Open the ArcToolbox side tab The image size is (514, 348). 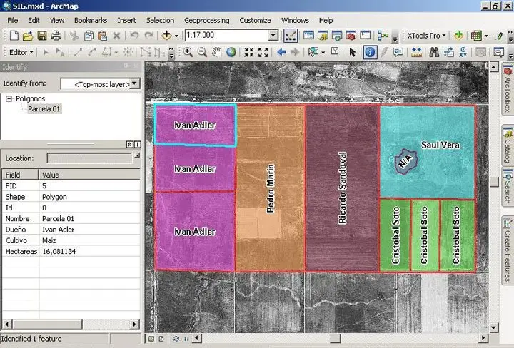point(508,91)
